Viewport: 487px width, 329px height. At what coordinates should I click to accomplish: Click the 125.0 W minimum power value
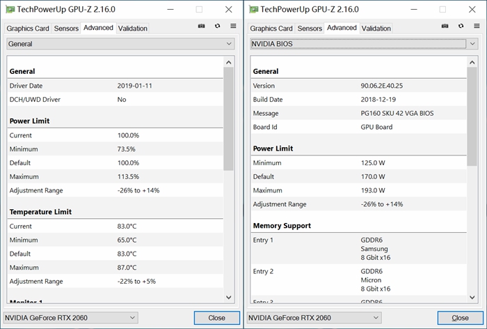pyautogui.click(x=373, y=163)
